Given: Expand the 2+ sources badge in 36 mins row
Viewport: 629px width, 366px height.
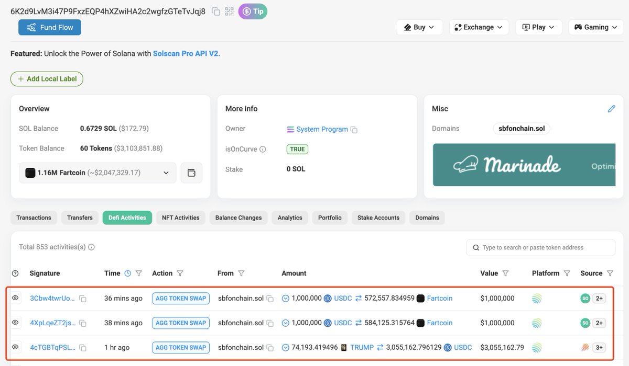Looking at the screenshot, I should click(x=600, y=299).
